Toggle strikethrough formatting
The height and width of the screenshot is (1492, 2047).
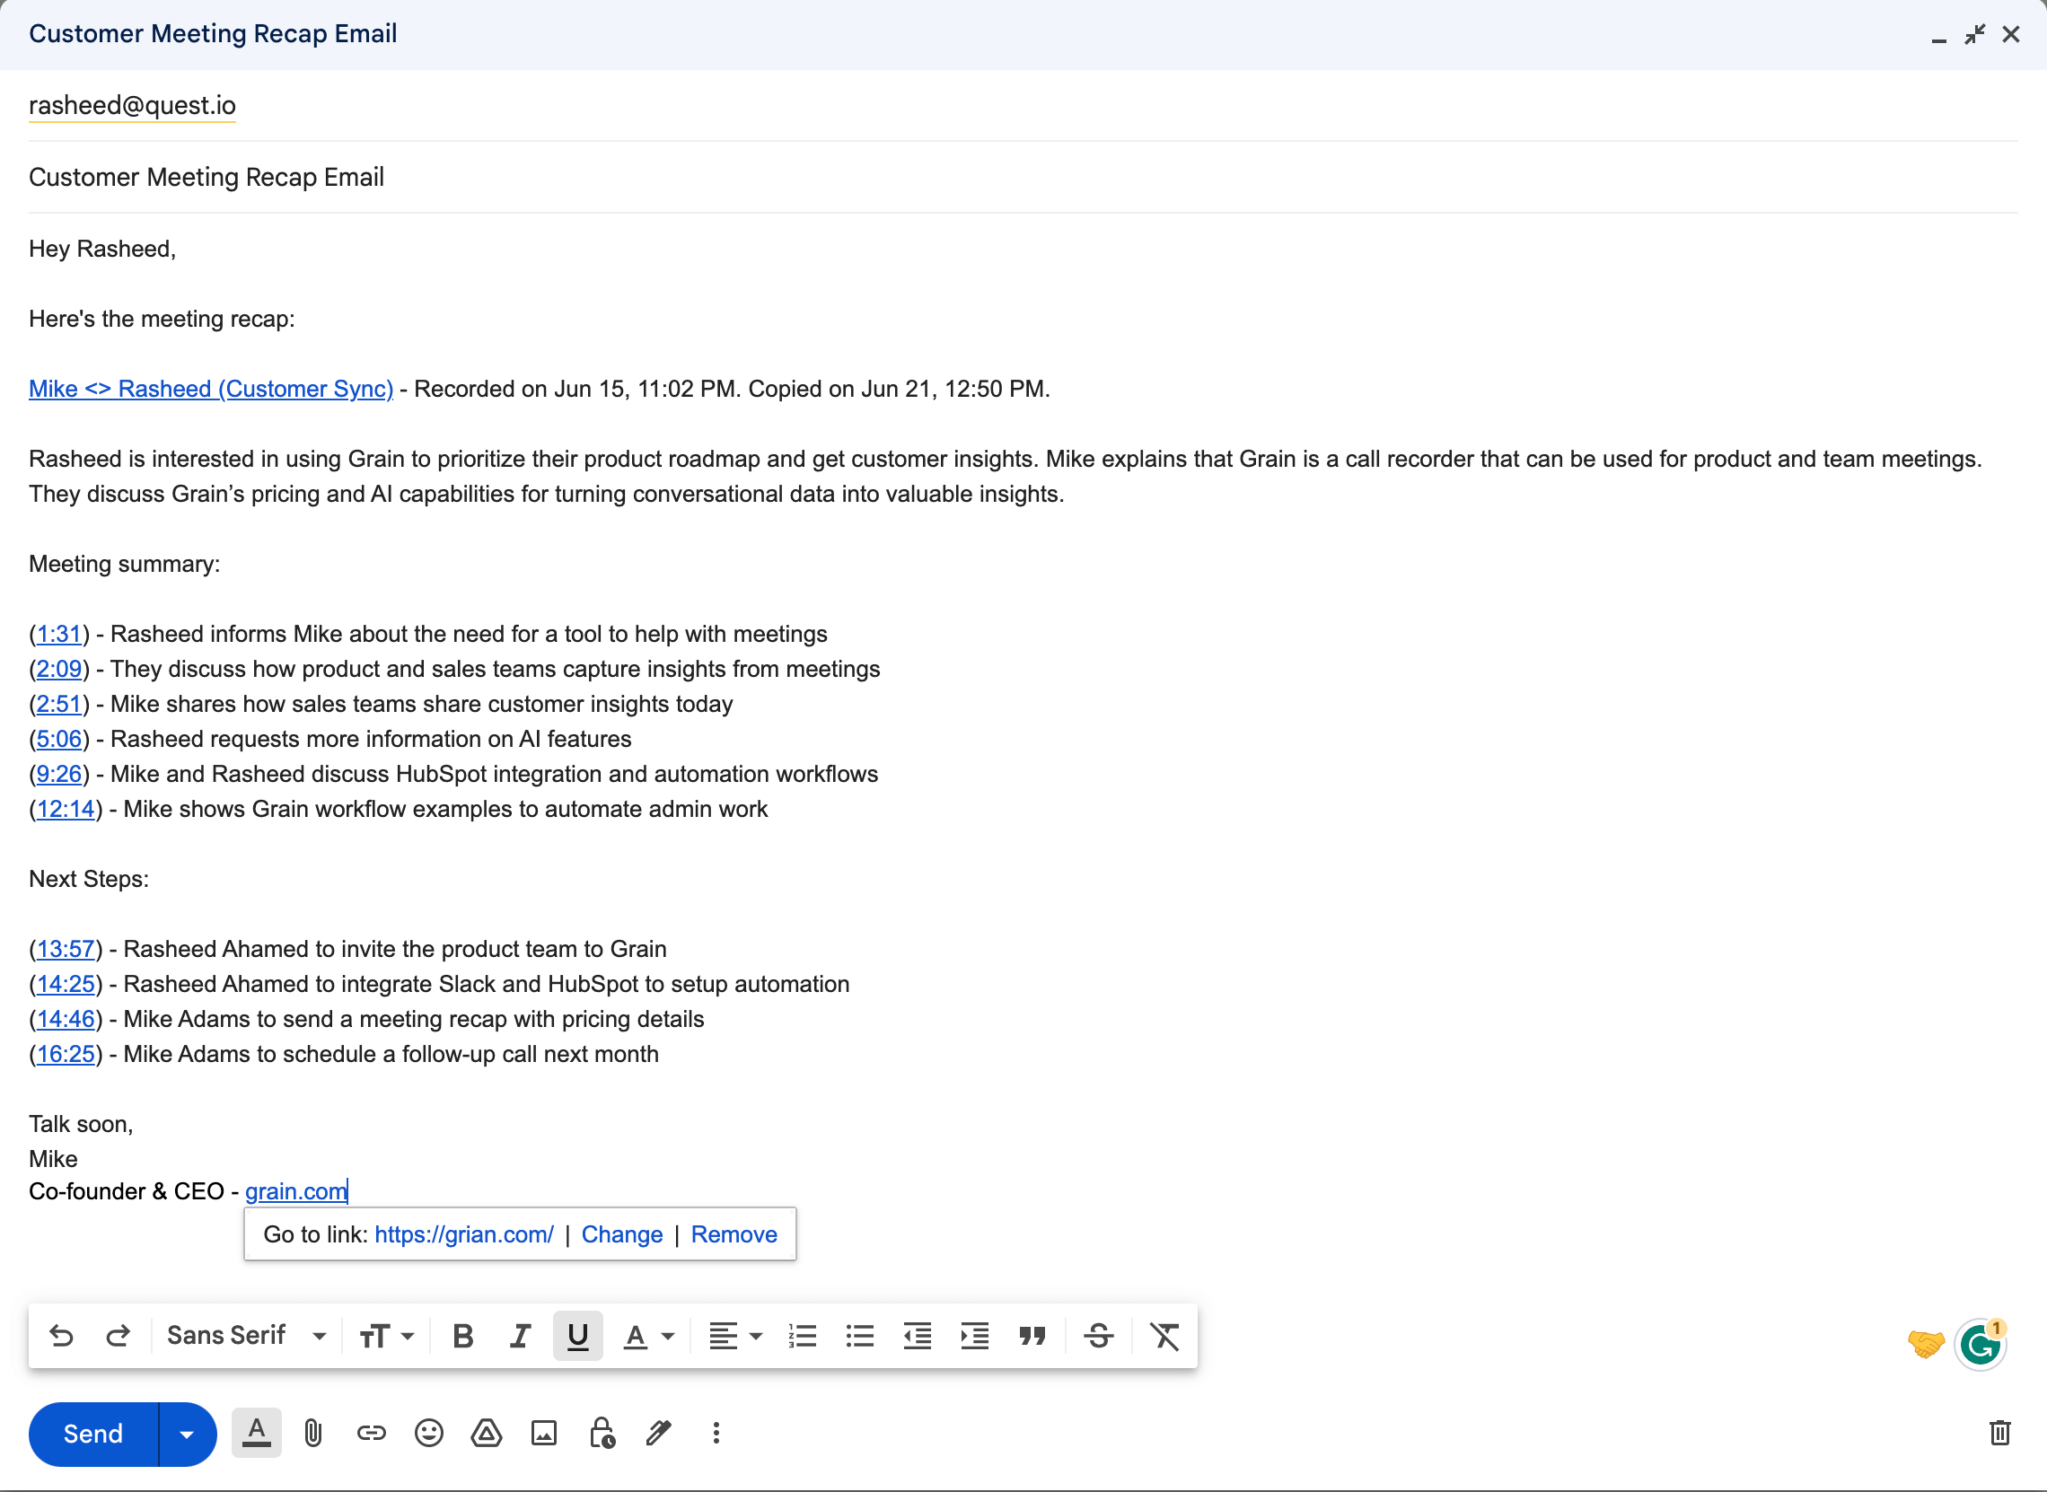1100,1336
